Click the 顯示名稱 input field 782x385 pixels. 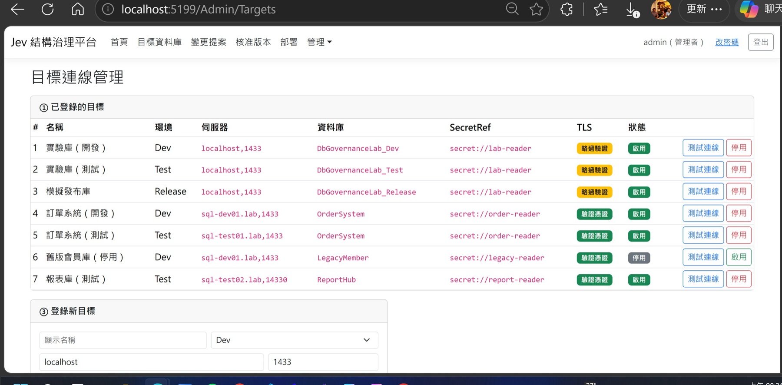123,340
